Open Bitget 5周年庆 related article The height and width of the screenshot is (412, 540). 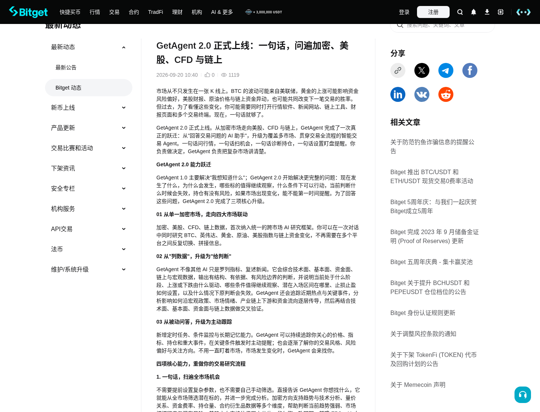[433, 206]
